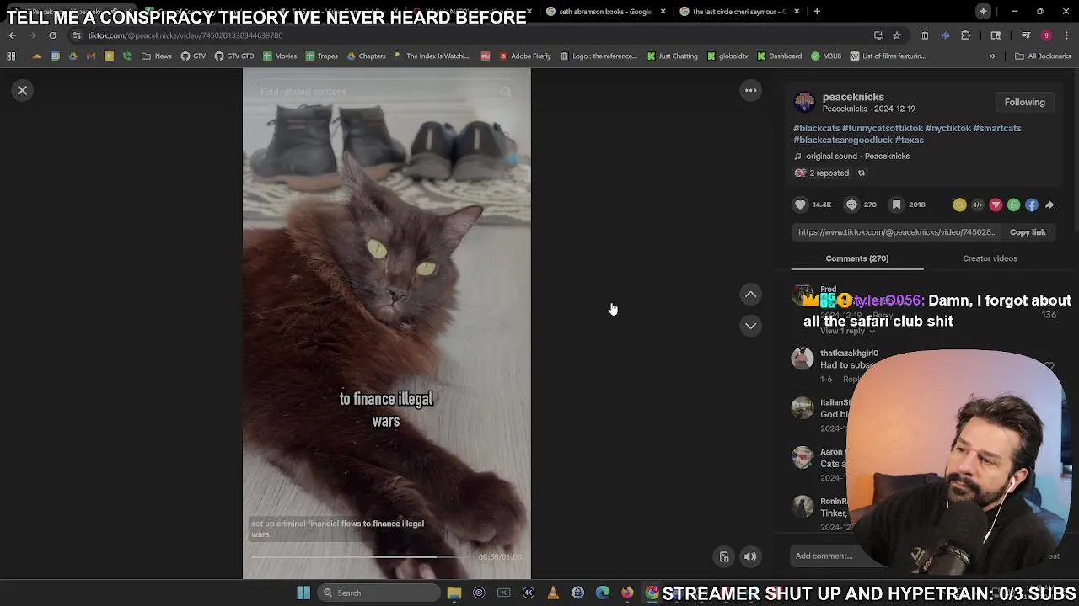
Task: Open the Just Chatting bookmark
Action: tap(673, 56)
